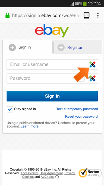104x185 pixels.
Task: Switch to the Register tab
Action: coord(77,47)
